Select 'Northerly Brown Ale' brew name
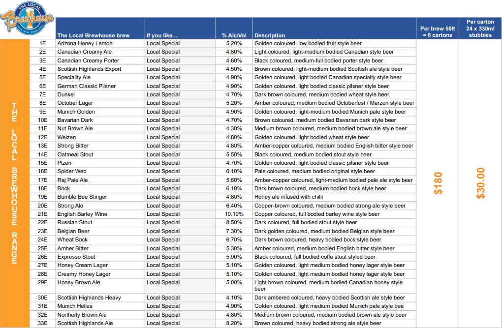 [x=82, y=315]
